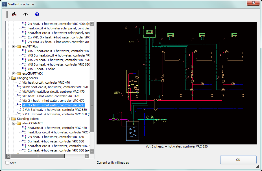The width and height of the screenshot is (262, 171).
Task: Collapse the Hanging boilers branch
Action: tap(8, 78)
